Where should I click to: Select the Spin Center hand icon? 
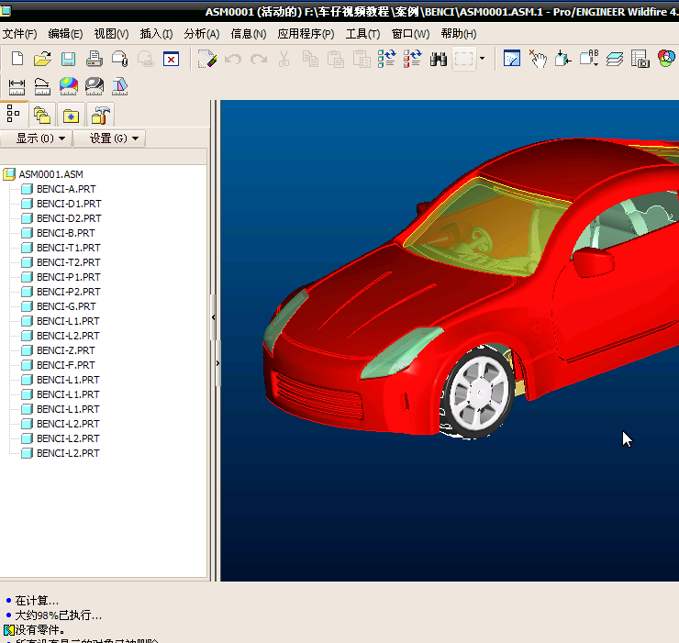point(538,59)
